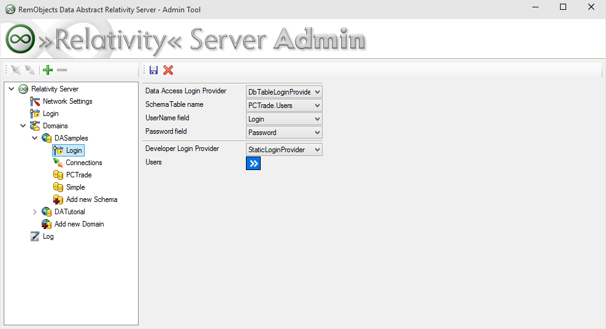Maximize the Admin Tool window
Image resolution: width=606 pixels, height=329 pixels.
pos(563,7)
